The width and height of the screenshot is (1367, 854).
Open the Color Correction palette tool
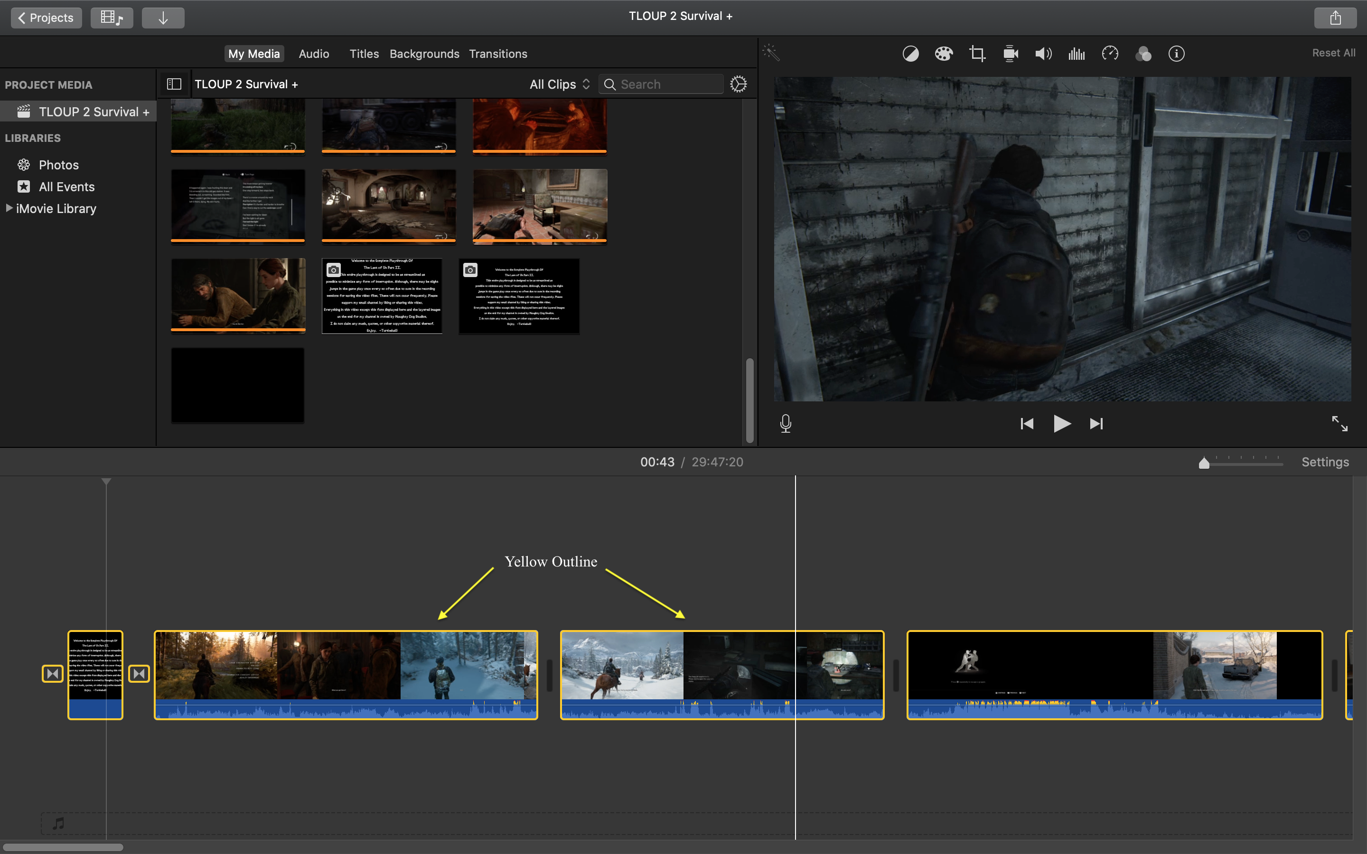(943, 54)
